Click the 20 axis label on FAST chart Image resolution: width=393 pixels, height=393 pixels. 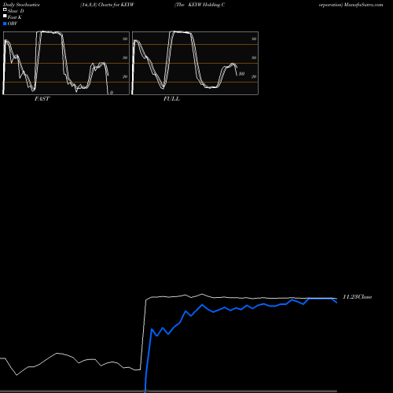125,76
